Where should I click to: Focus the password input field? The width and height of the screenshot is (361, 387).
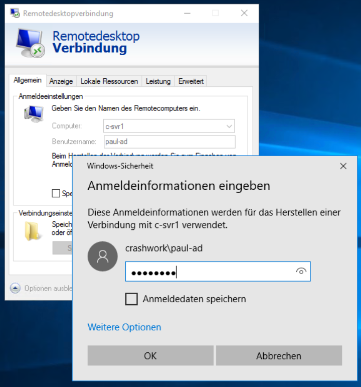pos(218,272)
